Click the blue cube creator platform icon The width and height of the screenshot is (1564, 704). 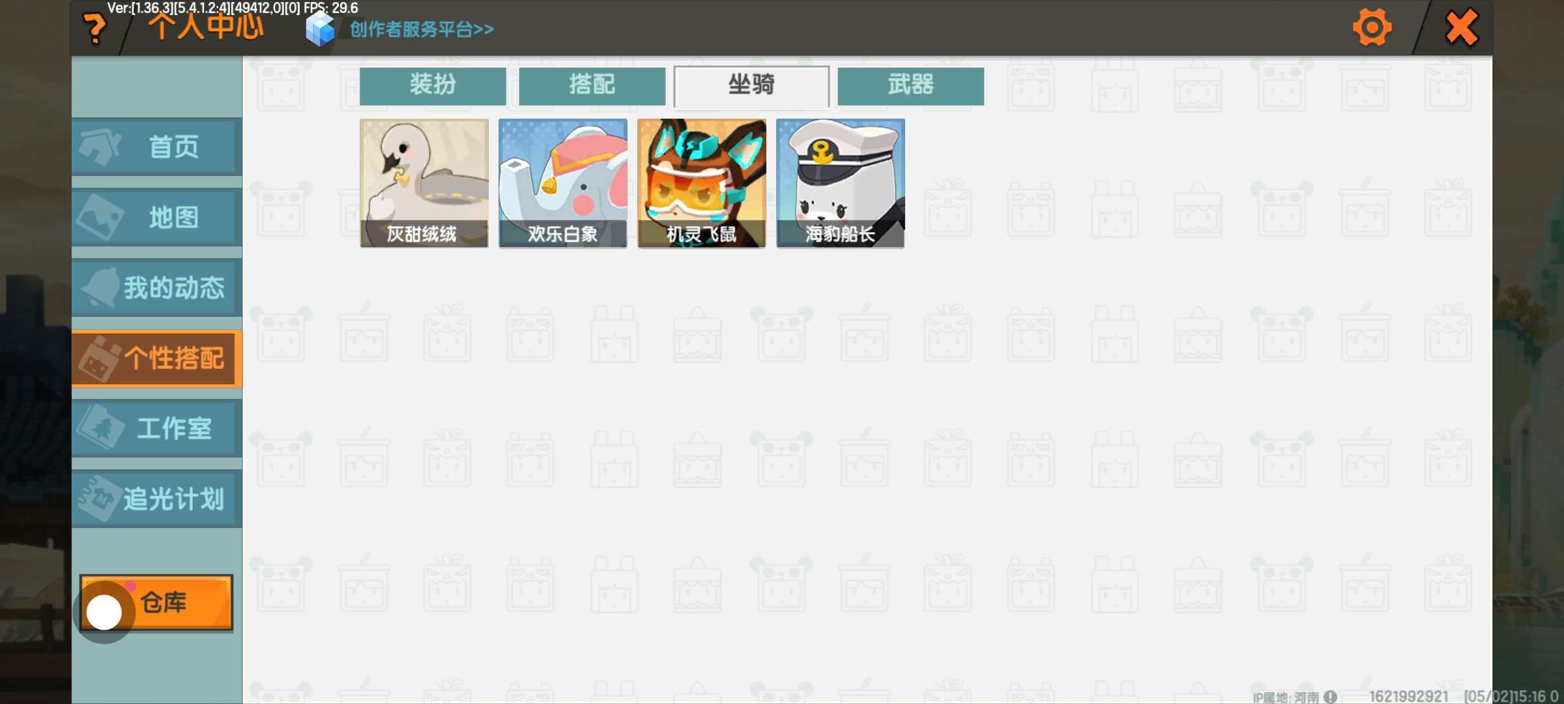(x=320, y=29)
